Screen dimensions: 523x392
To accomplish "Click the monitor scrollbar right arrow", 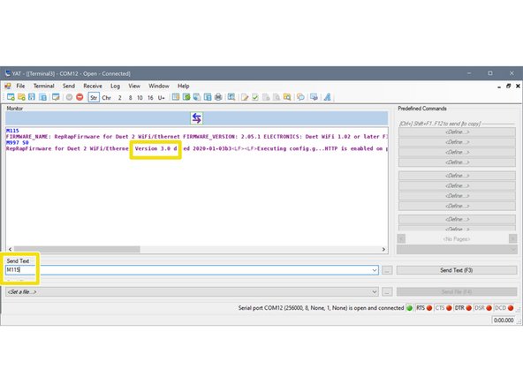I will tap(383, 249).
